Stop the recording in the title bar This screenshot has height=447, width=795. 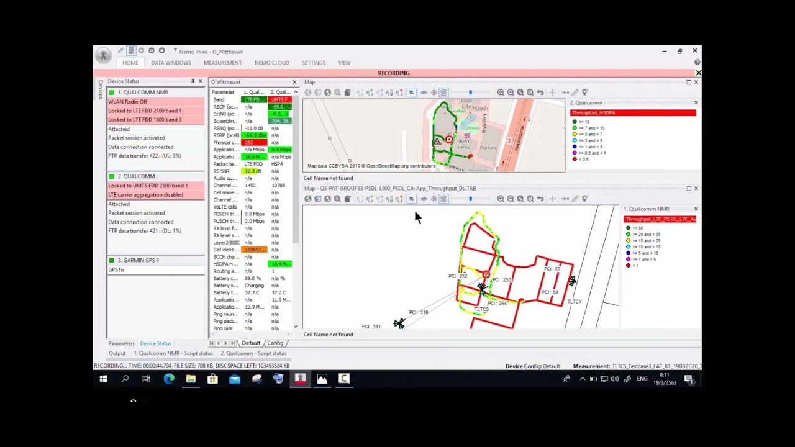tap(161, 51)
